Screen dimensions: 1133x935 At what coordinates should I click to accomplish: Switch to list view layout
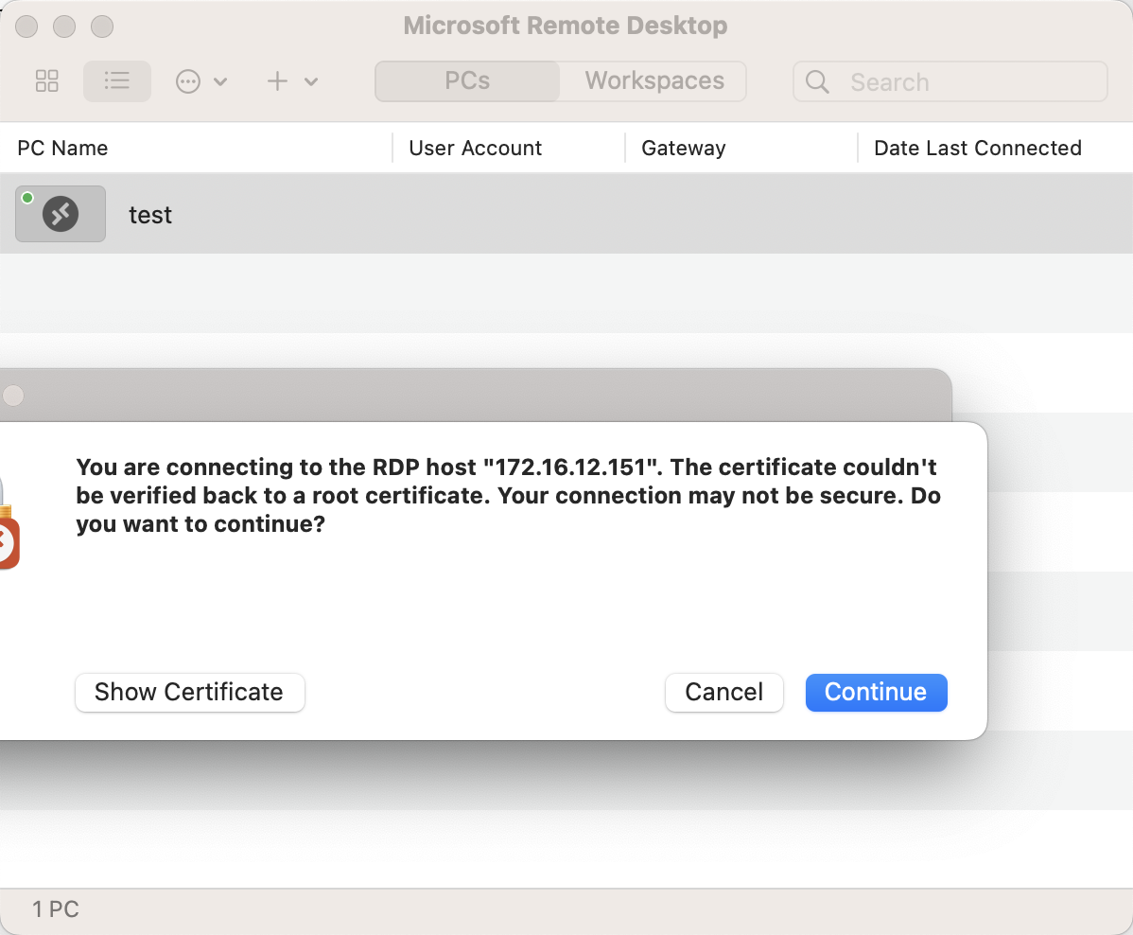coord(117,81)
